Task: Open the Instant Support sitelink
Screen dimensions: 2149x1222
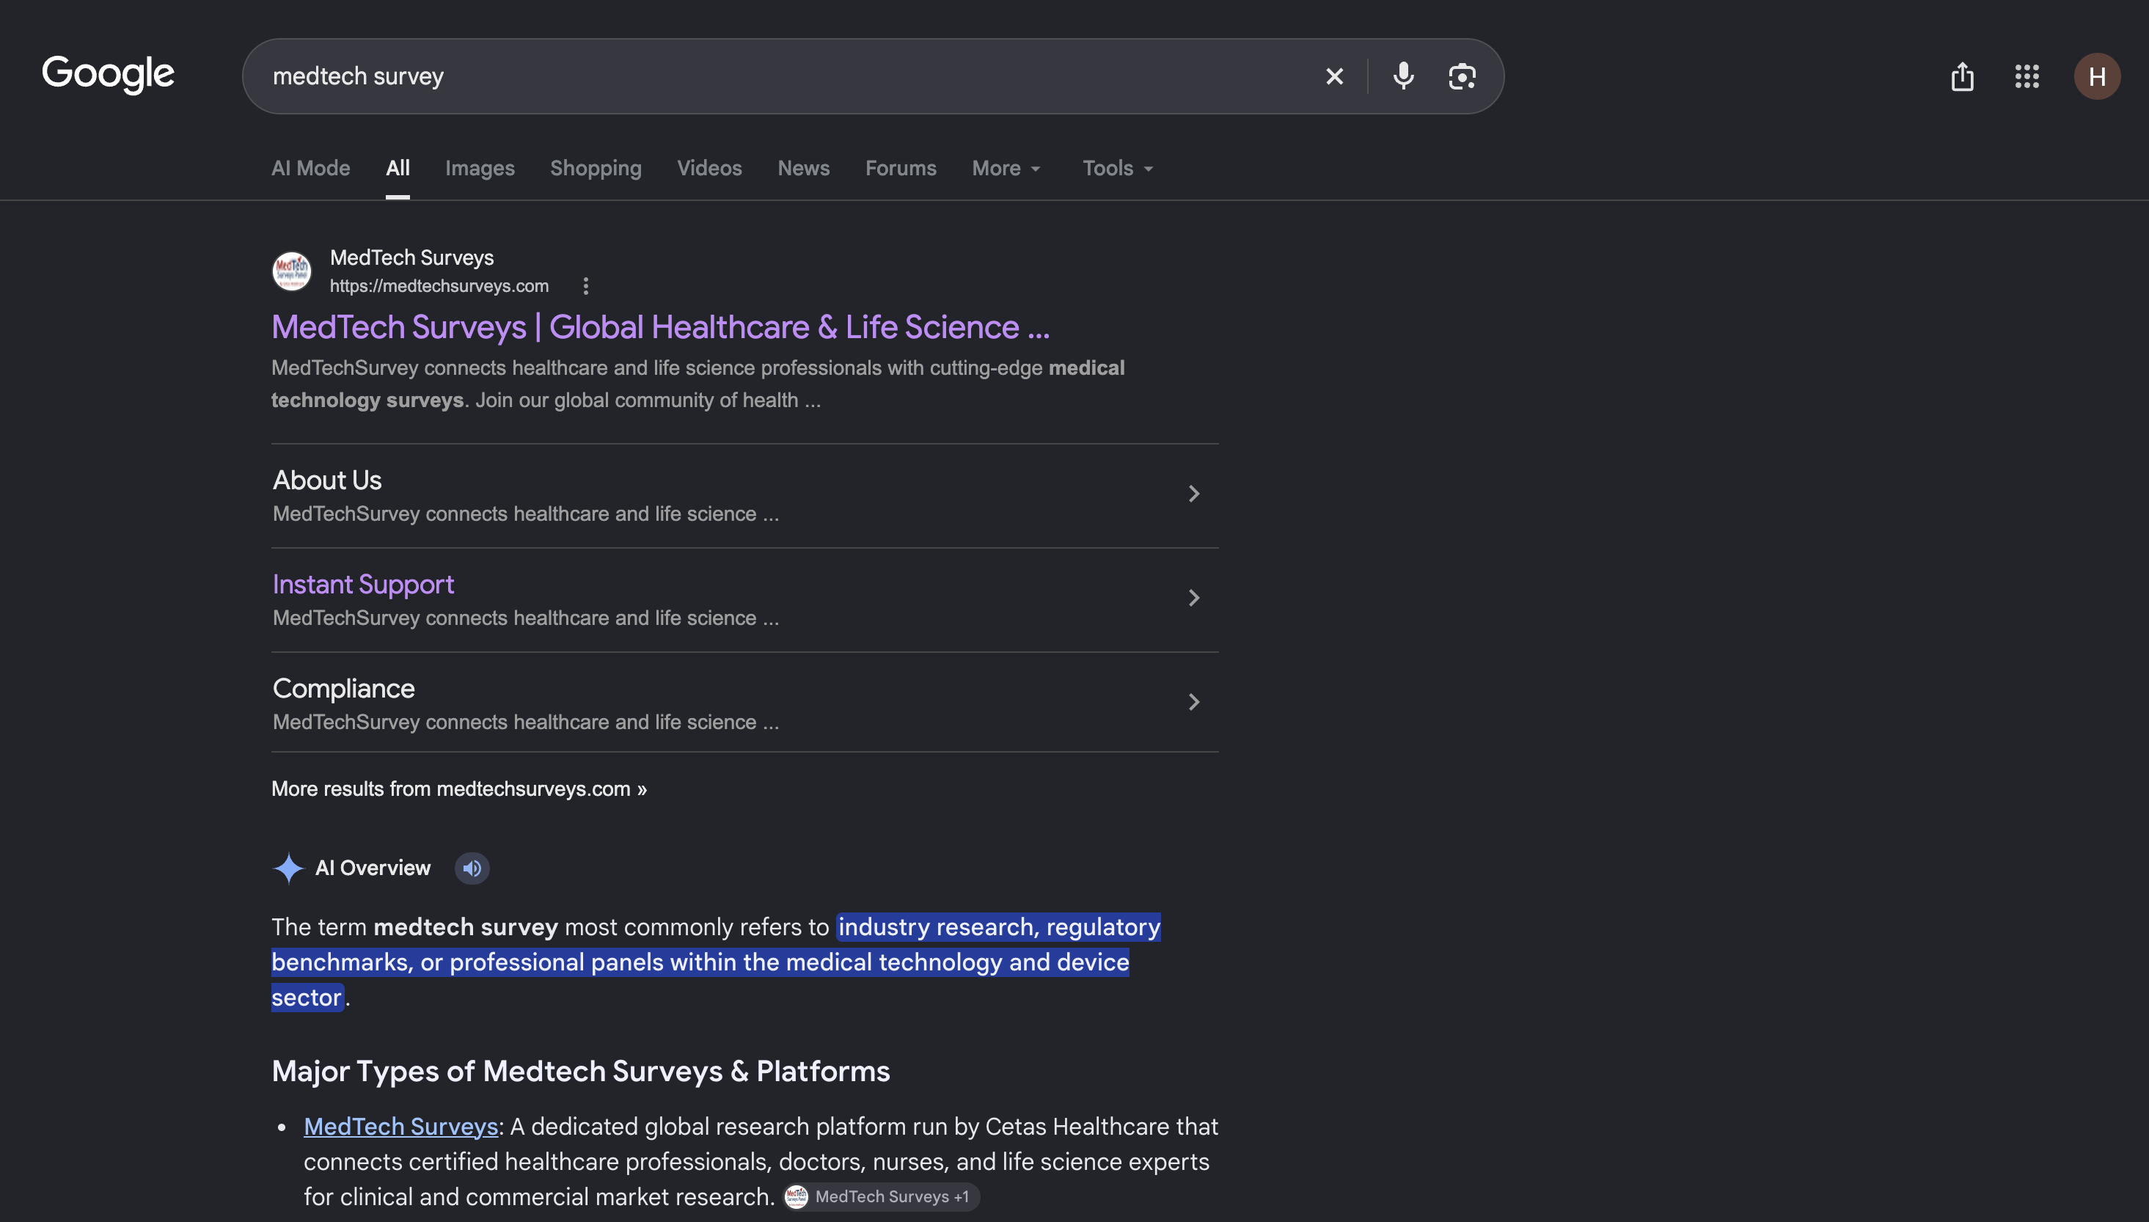Action: [x=363, y=584]
